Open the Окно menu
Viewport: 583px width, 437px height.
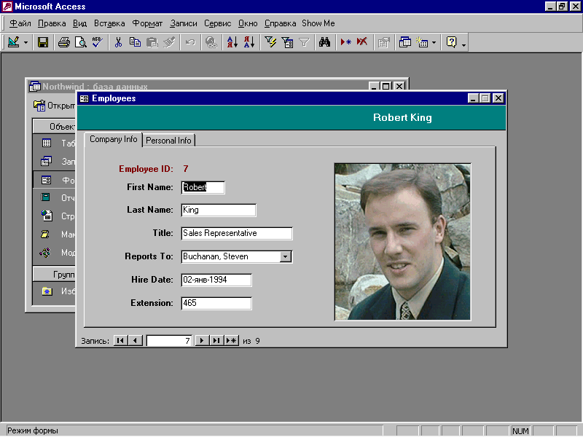248,23
